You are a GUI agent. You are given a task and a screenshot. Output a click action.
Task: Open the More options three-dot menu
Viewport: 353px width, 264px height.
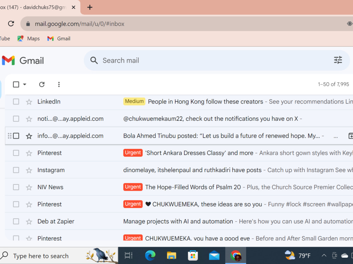coord(59,84)
